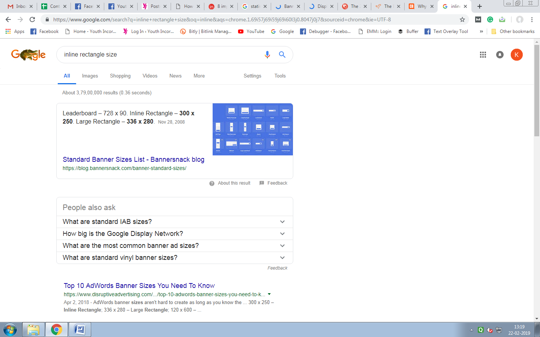The image size is (540, 337).
Task: Click the blue search magnifier icon
Action: (282, 55)
